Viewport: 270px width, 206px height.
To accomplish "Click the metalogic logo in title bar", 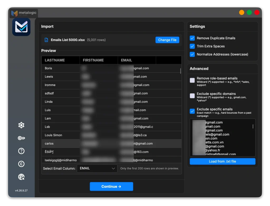I will [24, 13].
